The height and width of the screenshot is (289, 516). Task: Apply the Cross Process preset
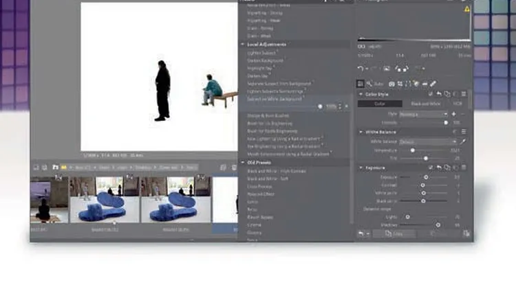(x=259, y=187)
